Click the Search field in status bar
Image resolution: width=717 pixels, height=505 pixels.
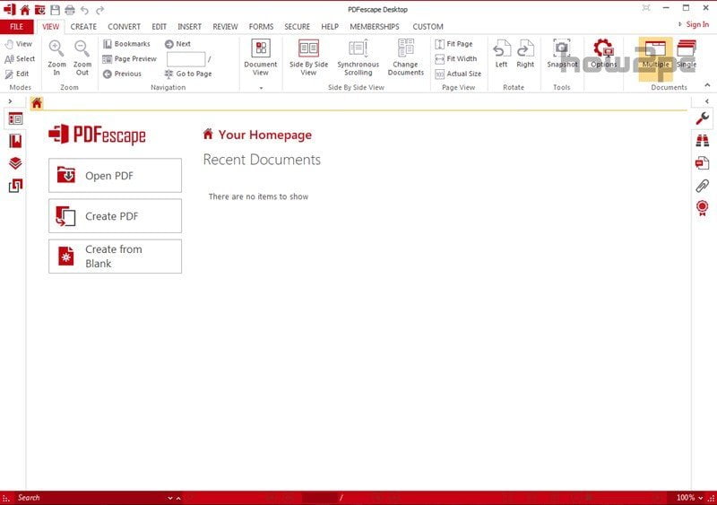(x=91, y=498)
